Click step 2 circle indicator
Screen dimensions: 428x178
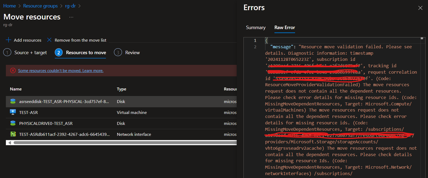[x=59, y=53]
